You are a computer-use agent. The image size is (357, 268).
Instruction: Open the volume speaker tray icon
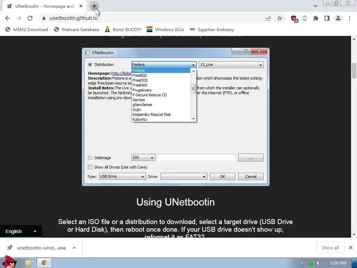[x=319, y=263]
